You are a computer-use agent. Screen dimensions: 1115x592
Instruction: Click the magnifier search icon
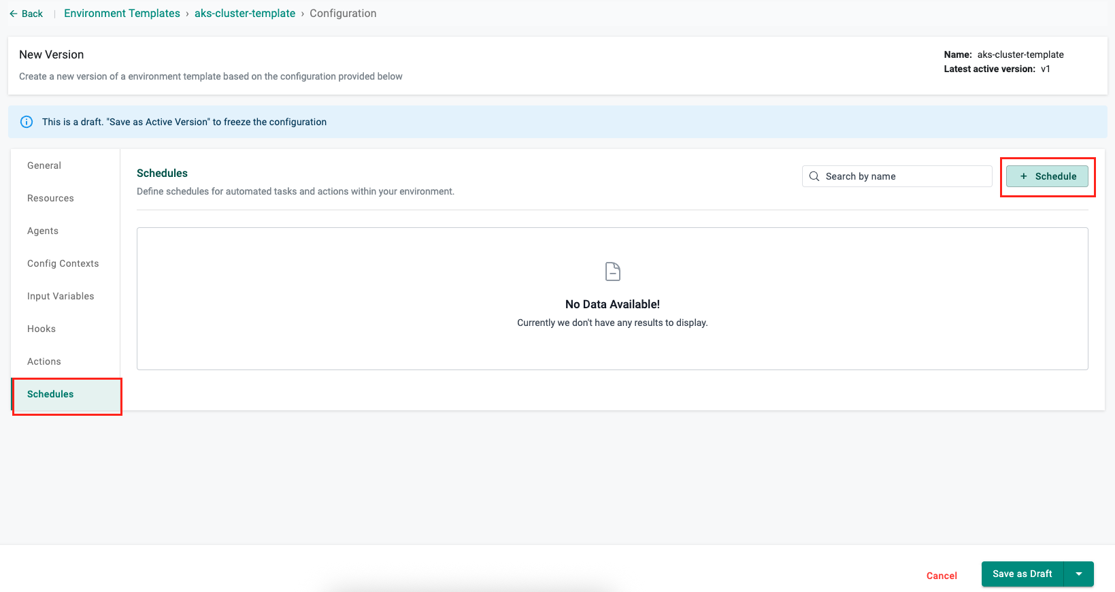(814, 176)
